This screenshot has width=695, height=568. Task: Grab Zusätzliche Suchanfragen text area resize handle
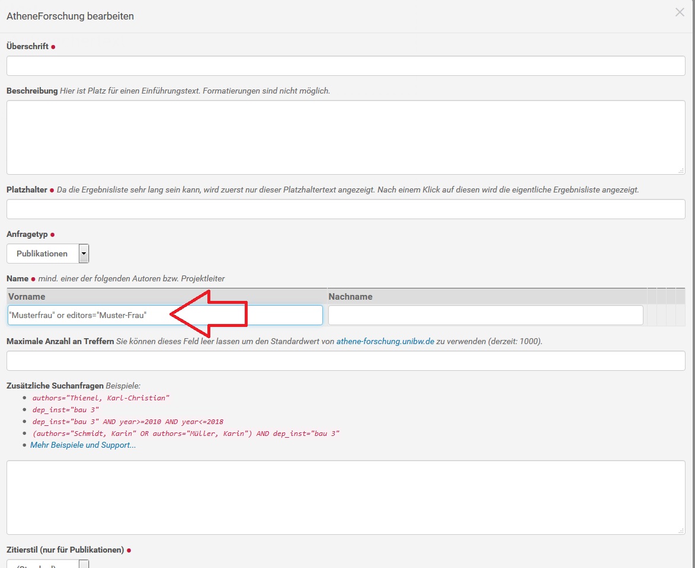(x=681, y=531)
